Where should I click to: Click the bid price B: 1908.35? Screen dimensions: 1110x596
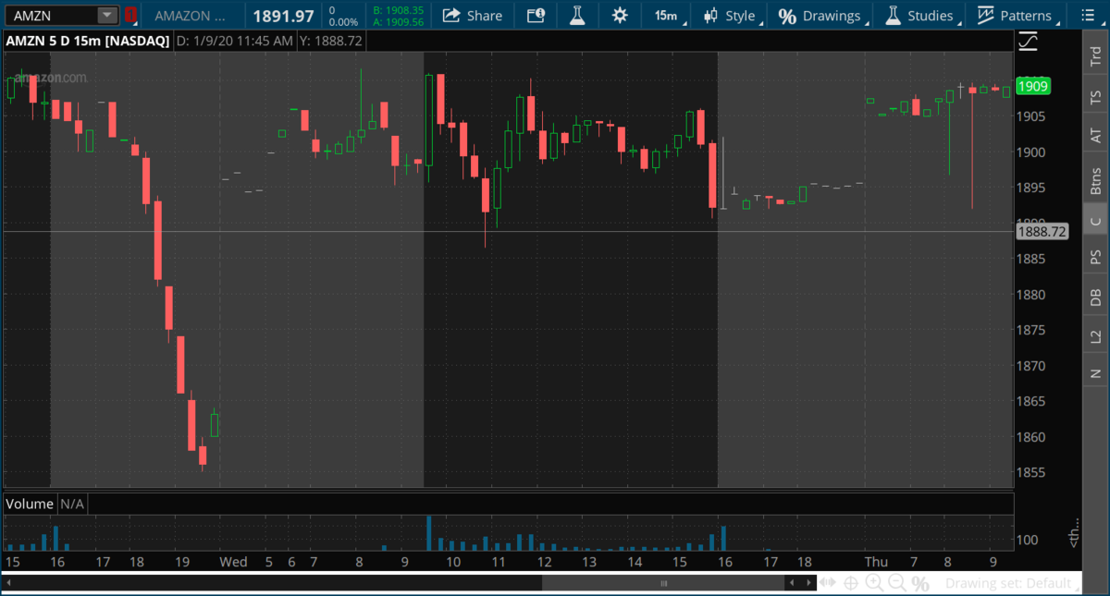coord(398,9)
